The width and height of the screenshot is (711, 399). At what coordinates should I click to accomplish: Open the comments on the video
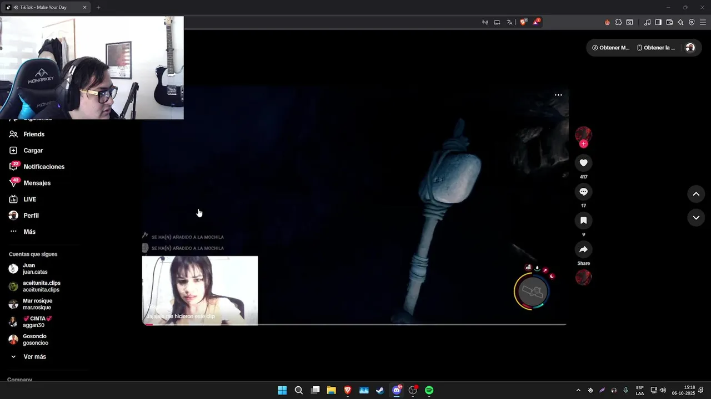pos(583,192)
